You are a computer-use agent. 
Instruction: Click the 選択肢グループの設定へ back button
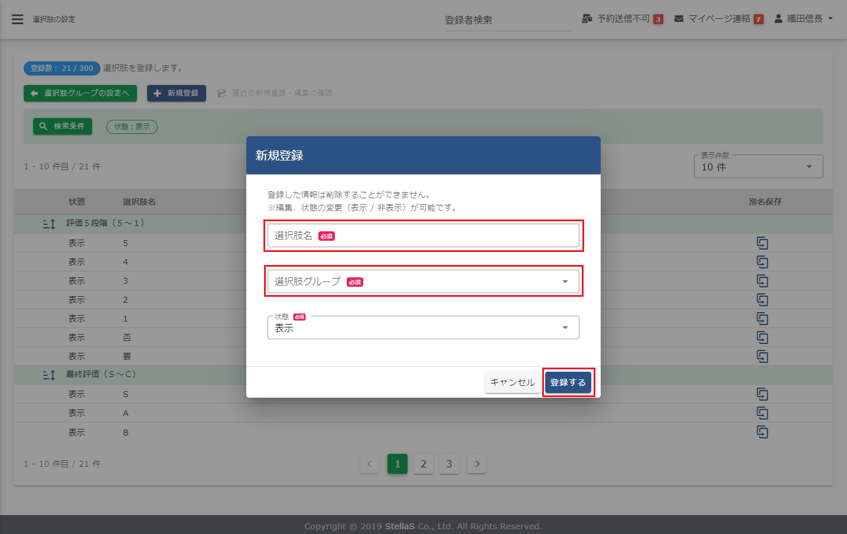[x=80, y=93]
